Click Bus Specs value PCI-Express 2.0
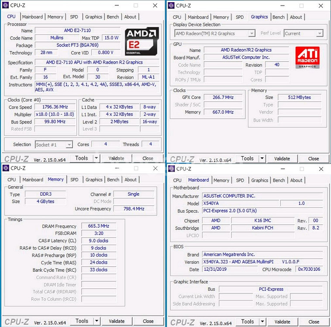 (x=262, y=211)
